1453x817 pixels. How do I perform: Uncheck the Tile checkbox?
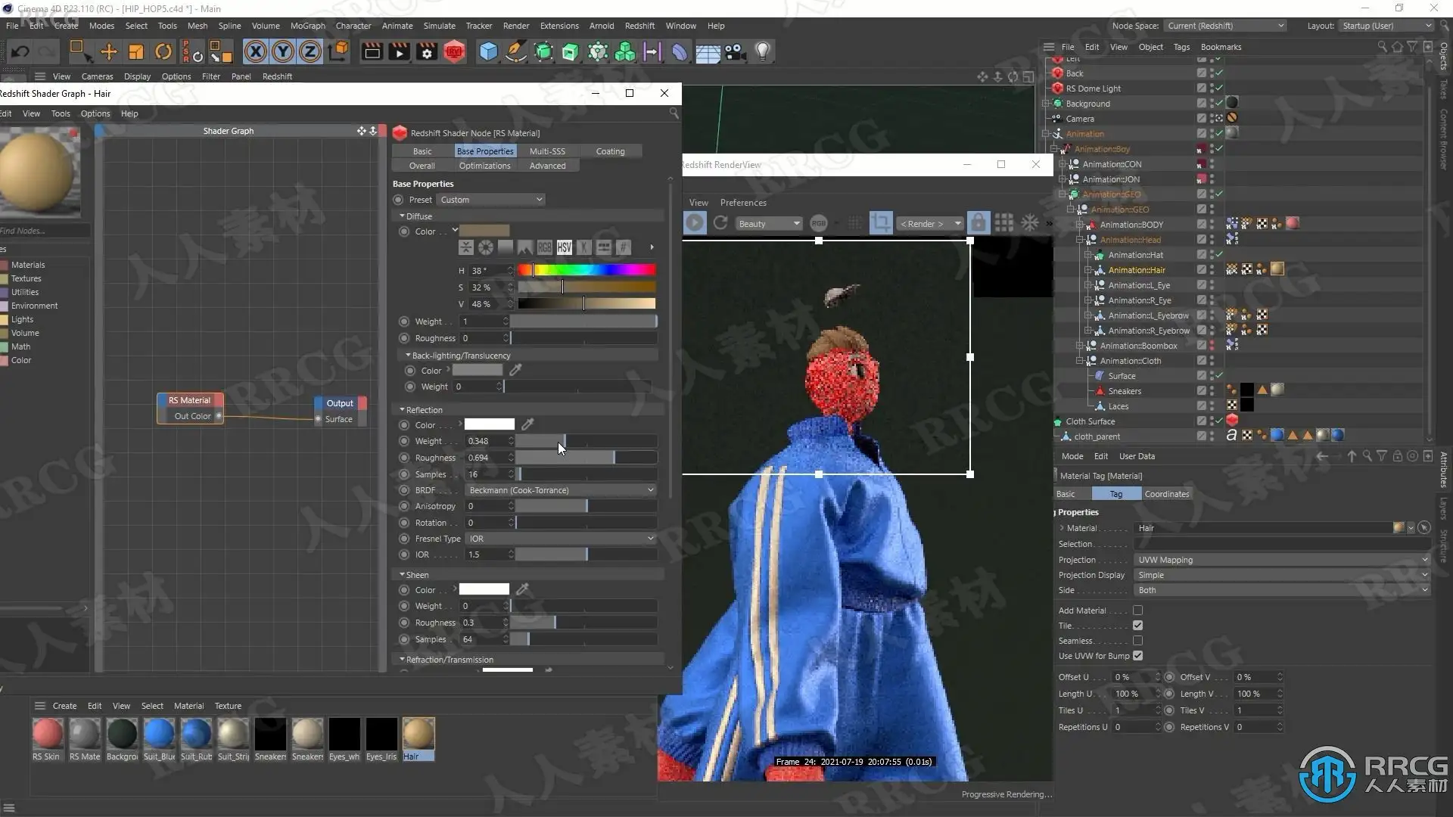point(1137,626)
